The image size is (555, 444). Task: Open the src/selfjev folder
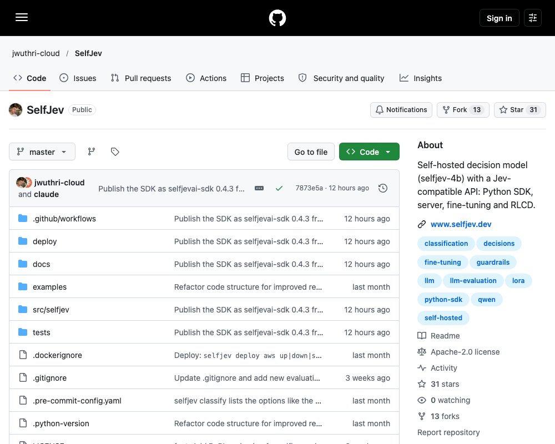pos(51,310)
